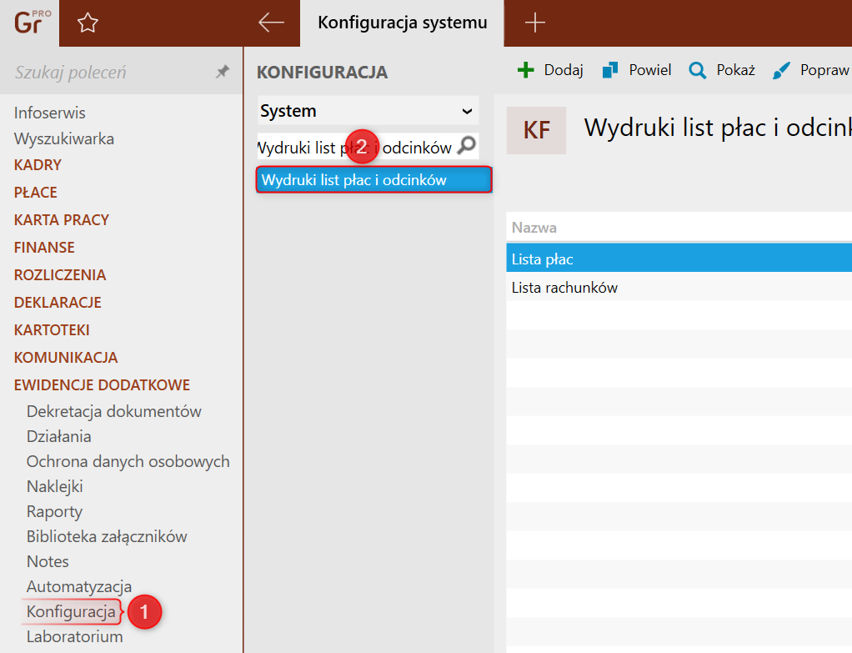852x653 pixels.
Task: Open Dekretacja dokumentów
Action: point(113,411)
